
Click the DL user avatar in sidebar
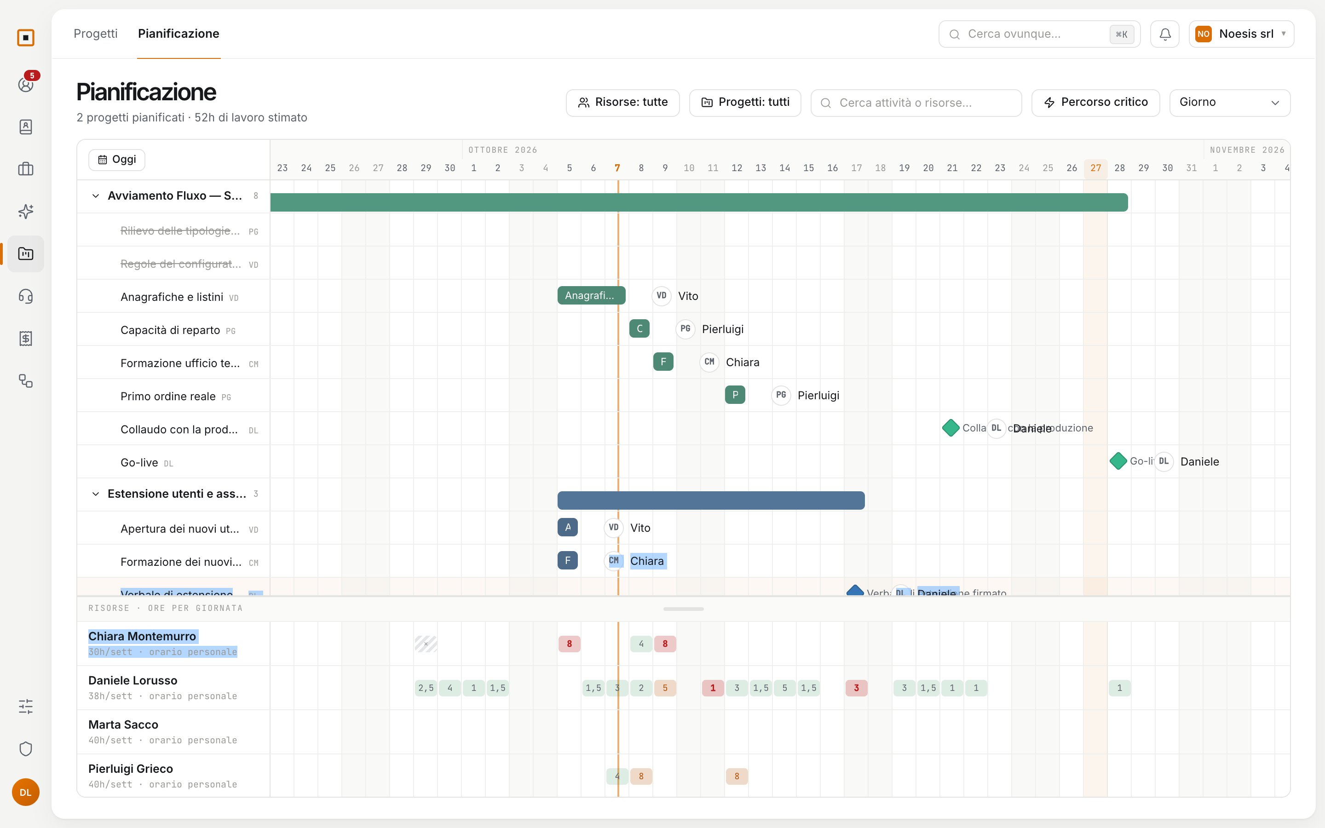(26, 793)
